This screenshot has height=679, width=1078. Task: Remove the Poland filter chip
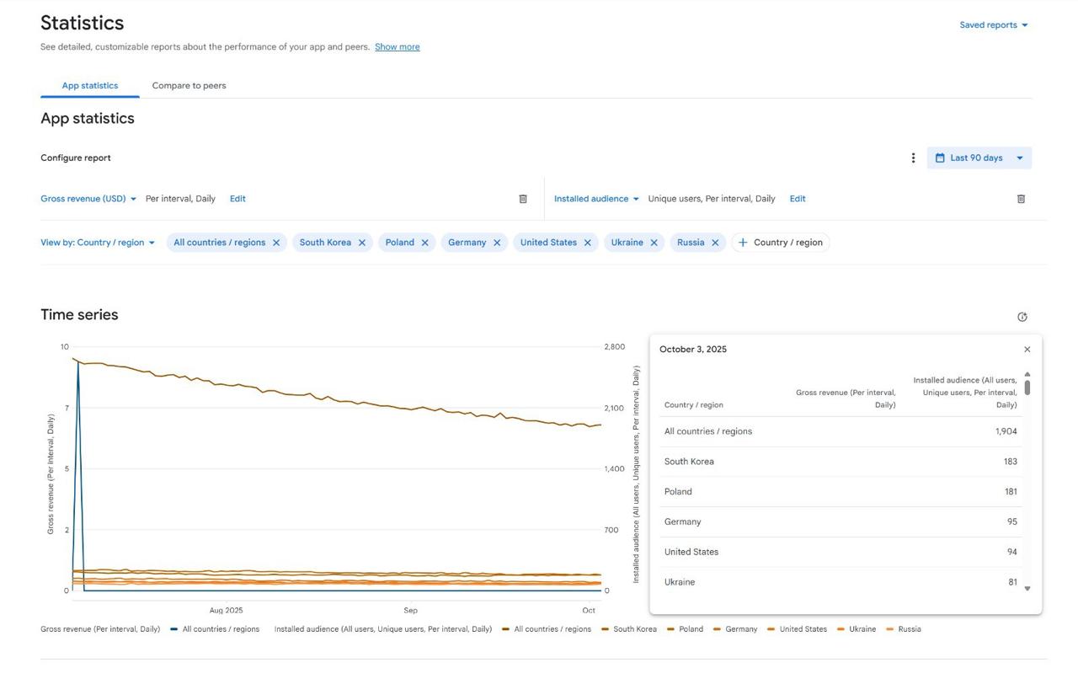pyautogui.click(x=425, y=243)
